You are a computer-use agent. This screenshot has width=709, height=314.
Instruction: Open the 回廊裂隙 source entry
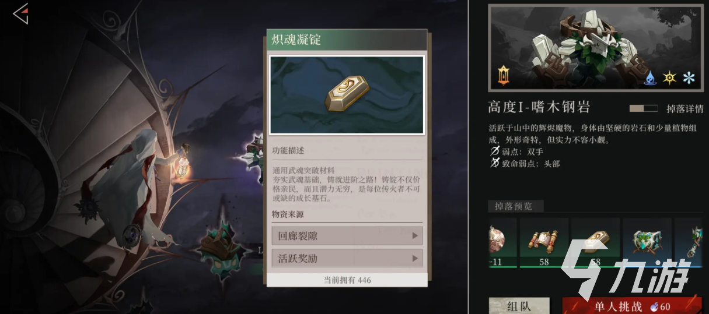tap(347, 236)
